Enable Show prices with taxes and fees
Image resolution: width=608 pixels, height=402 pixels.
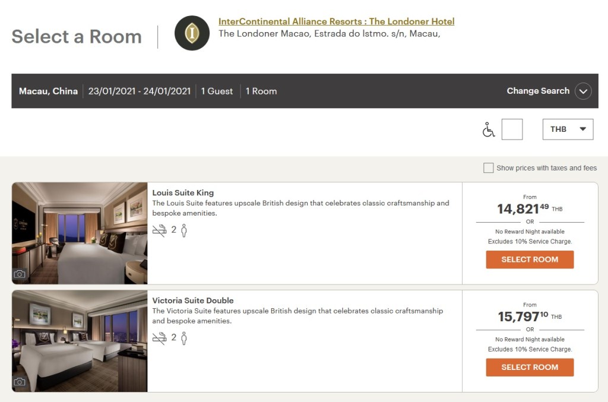[488, 168]
